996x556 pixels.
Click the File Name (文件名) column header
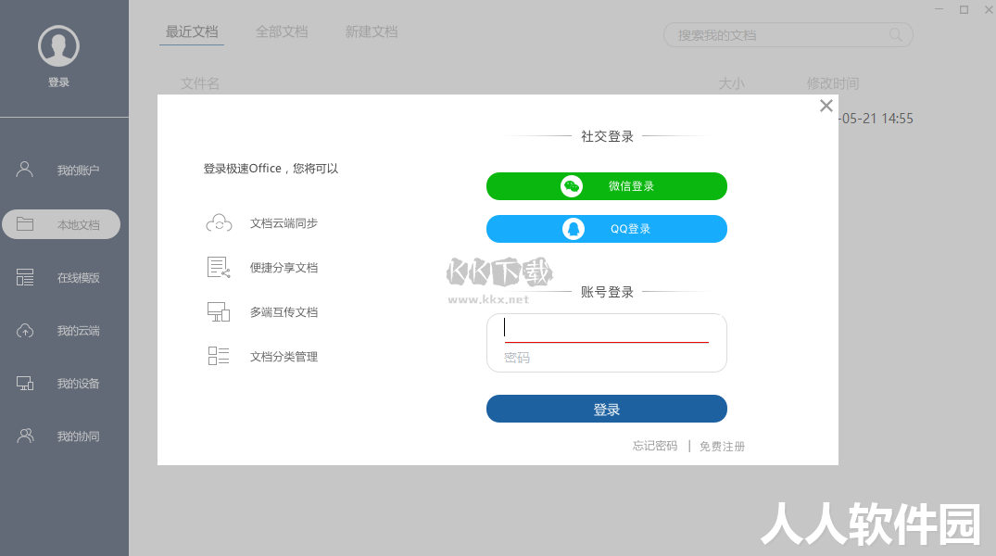[x=200, y=83]
